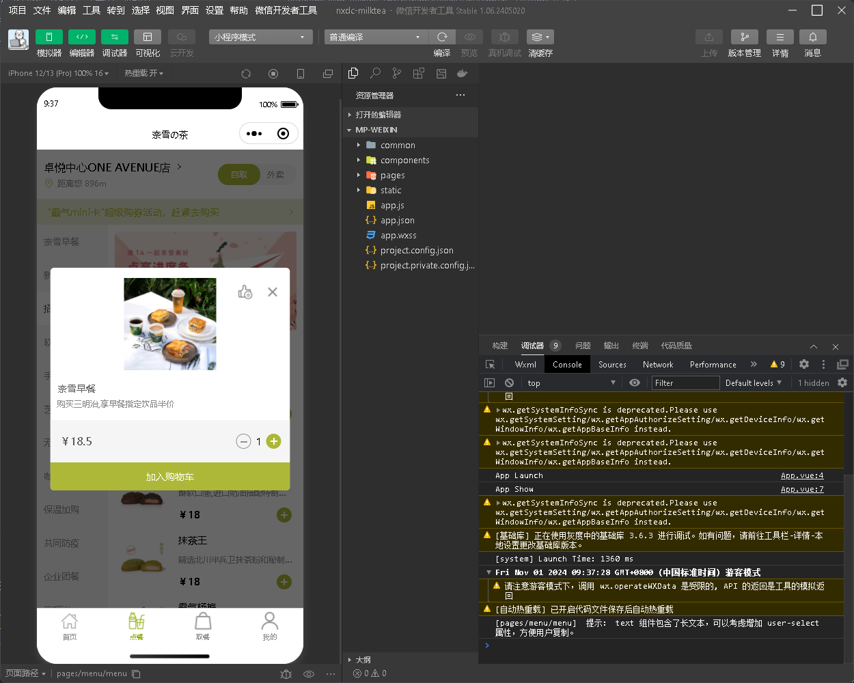Open the iPhone 12/13 (Pro) device dropdown
The height and width of the screenshot is (683, 854).
[x=58, y=73]
